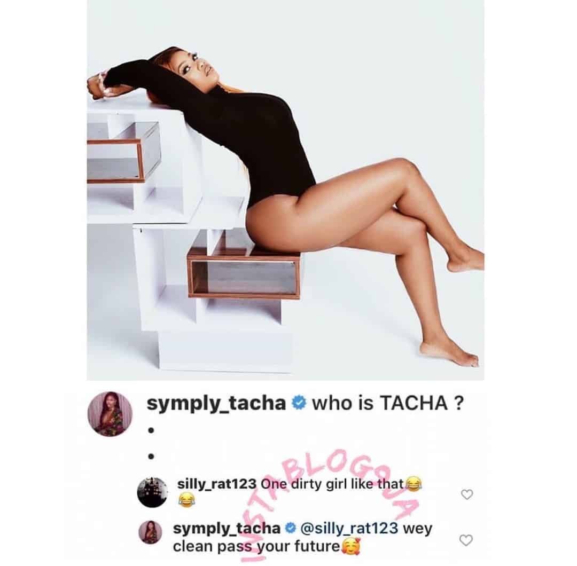Open symply_tacha's small avatar beside the reply
This screenshot has width=577, height=566.
(150, 532)
